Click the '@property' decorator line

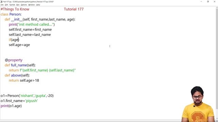click(14, 60)
